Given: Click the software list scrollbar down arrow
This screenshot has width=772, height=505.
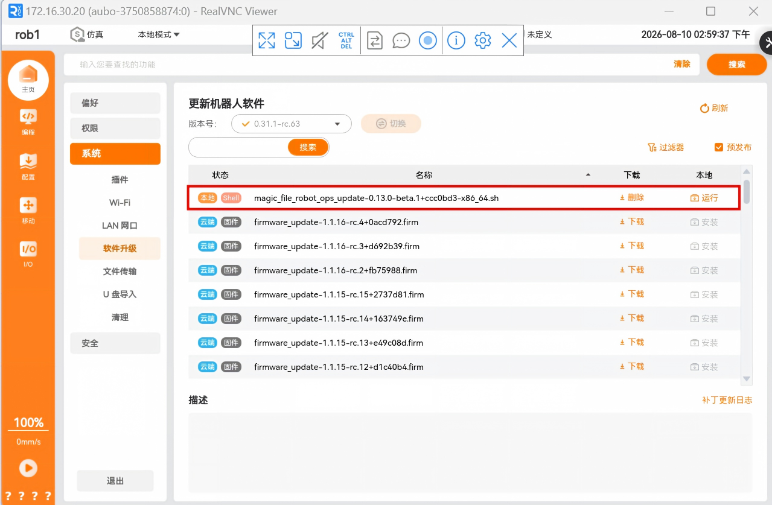Looking at the screenshot, I should (x=747, y=379).
